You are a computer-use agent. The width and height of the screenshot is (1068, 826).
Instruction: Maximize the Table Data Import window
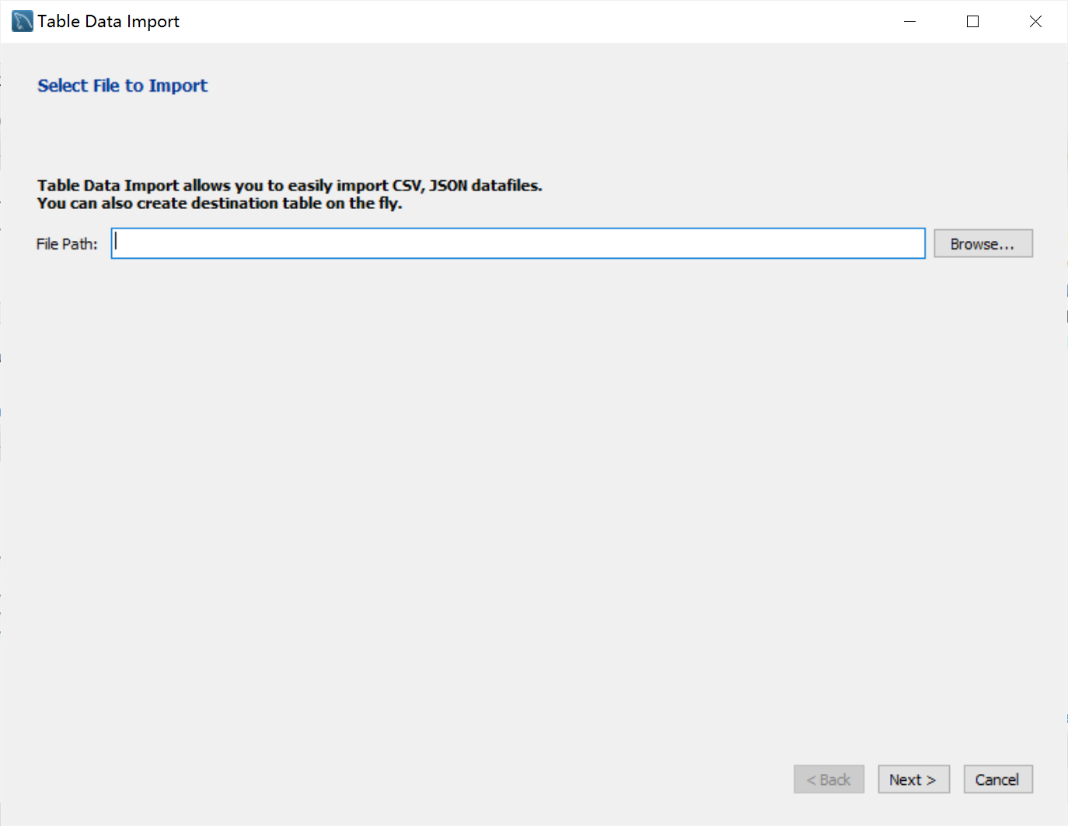coord(972,22)
